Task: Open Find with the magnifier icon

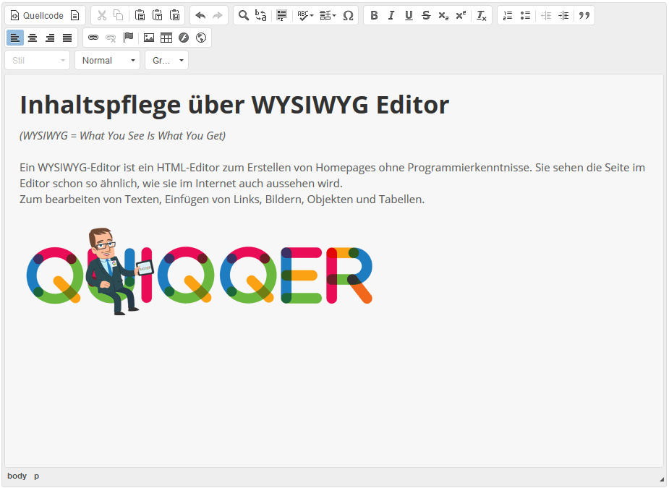Action: tap(244, 16)
